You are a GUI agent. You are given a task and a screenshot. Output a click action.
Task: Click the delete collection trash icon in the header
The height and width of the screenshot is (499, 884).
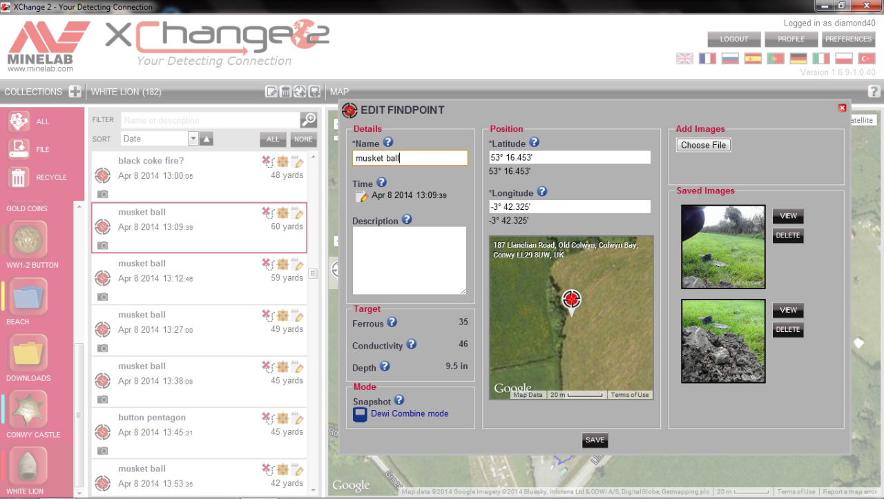[x=285, y=92]
